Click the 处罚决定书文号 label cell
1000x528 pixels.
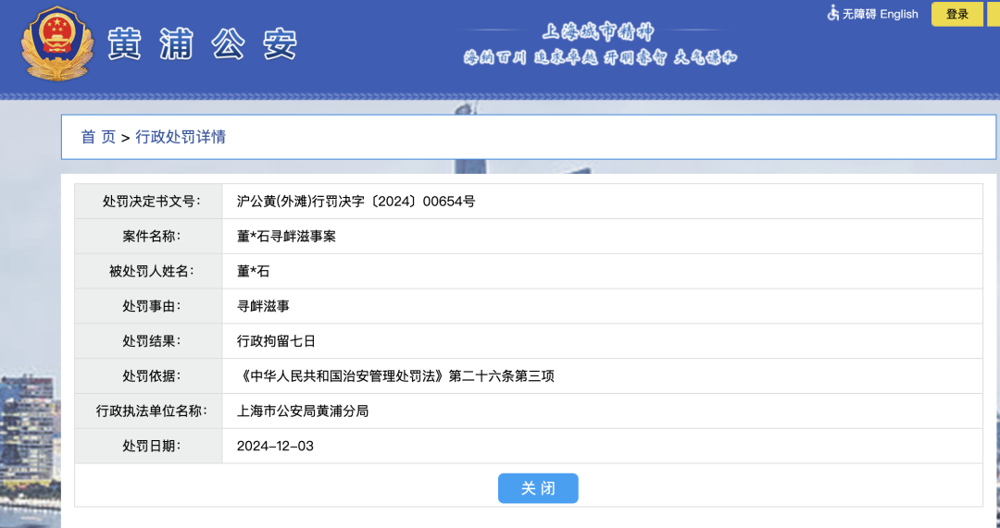(151, 201)
